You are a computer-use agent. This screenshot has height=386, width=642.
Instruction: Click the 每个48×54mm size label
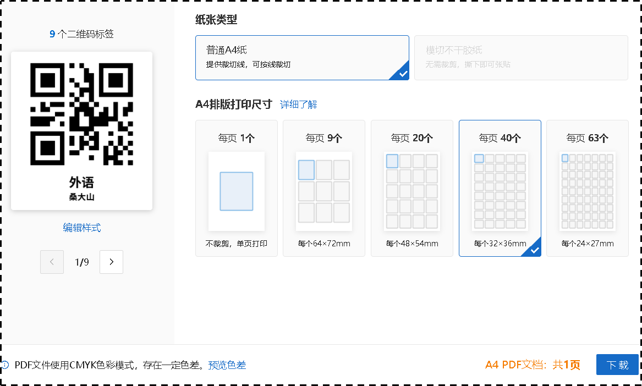(412, 244)
